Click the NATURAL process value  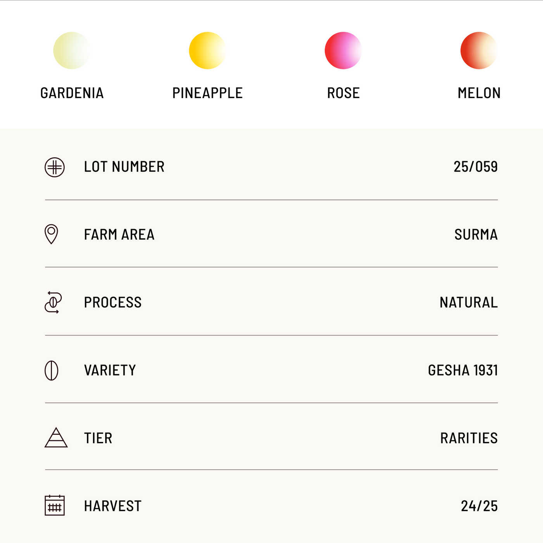coord(469,303)
